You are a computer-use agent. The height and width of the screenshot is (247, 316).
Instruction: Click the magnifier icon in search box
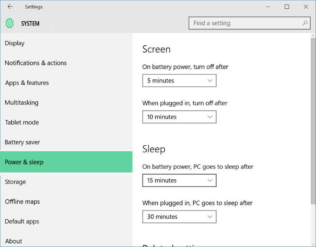click(x=305, y=23)
